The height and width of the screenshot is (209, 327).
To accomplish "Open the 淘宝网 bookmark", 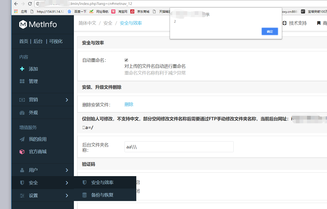I will coord(119,11).
